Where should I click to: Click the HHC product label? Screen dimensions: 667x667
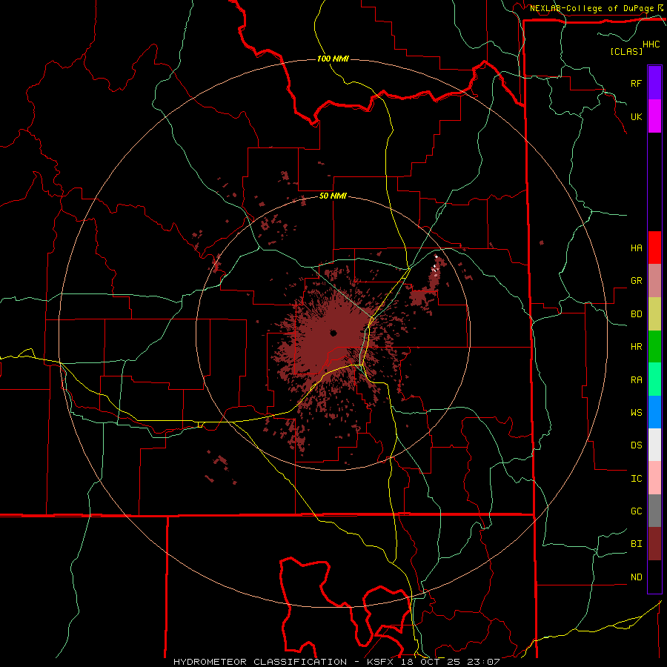tap(651, 44)
